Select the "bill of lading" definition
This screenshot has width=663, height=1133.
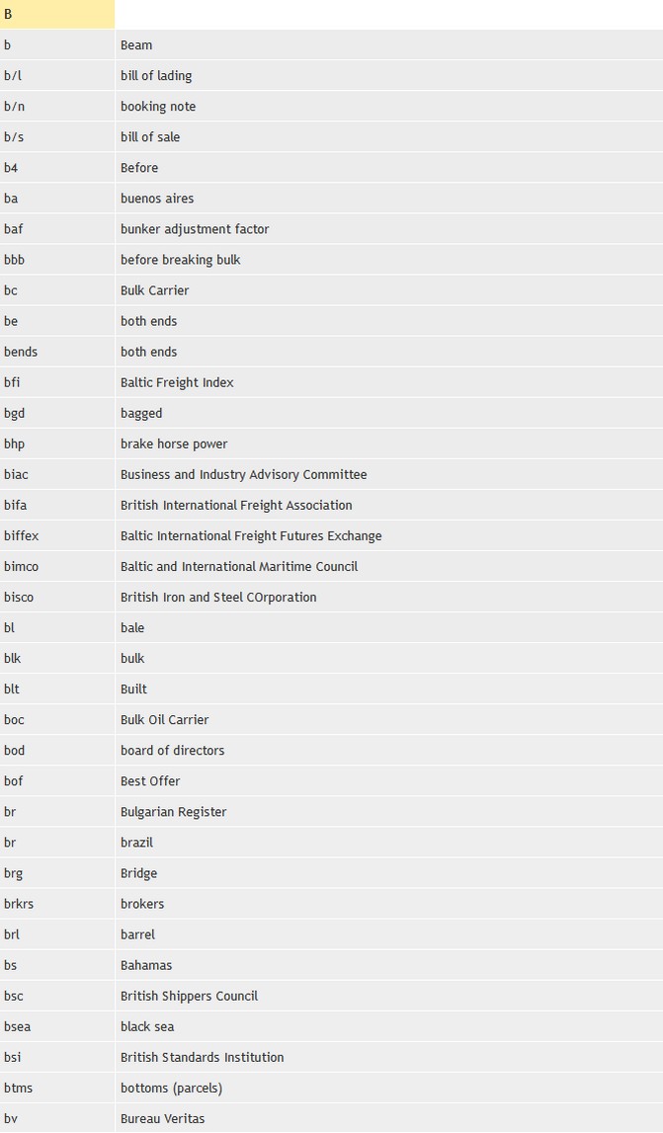point(156,76)
